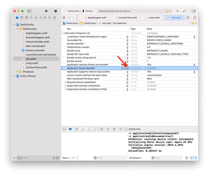Open the Test navigator diamond icon

tap(41, 18)
